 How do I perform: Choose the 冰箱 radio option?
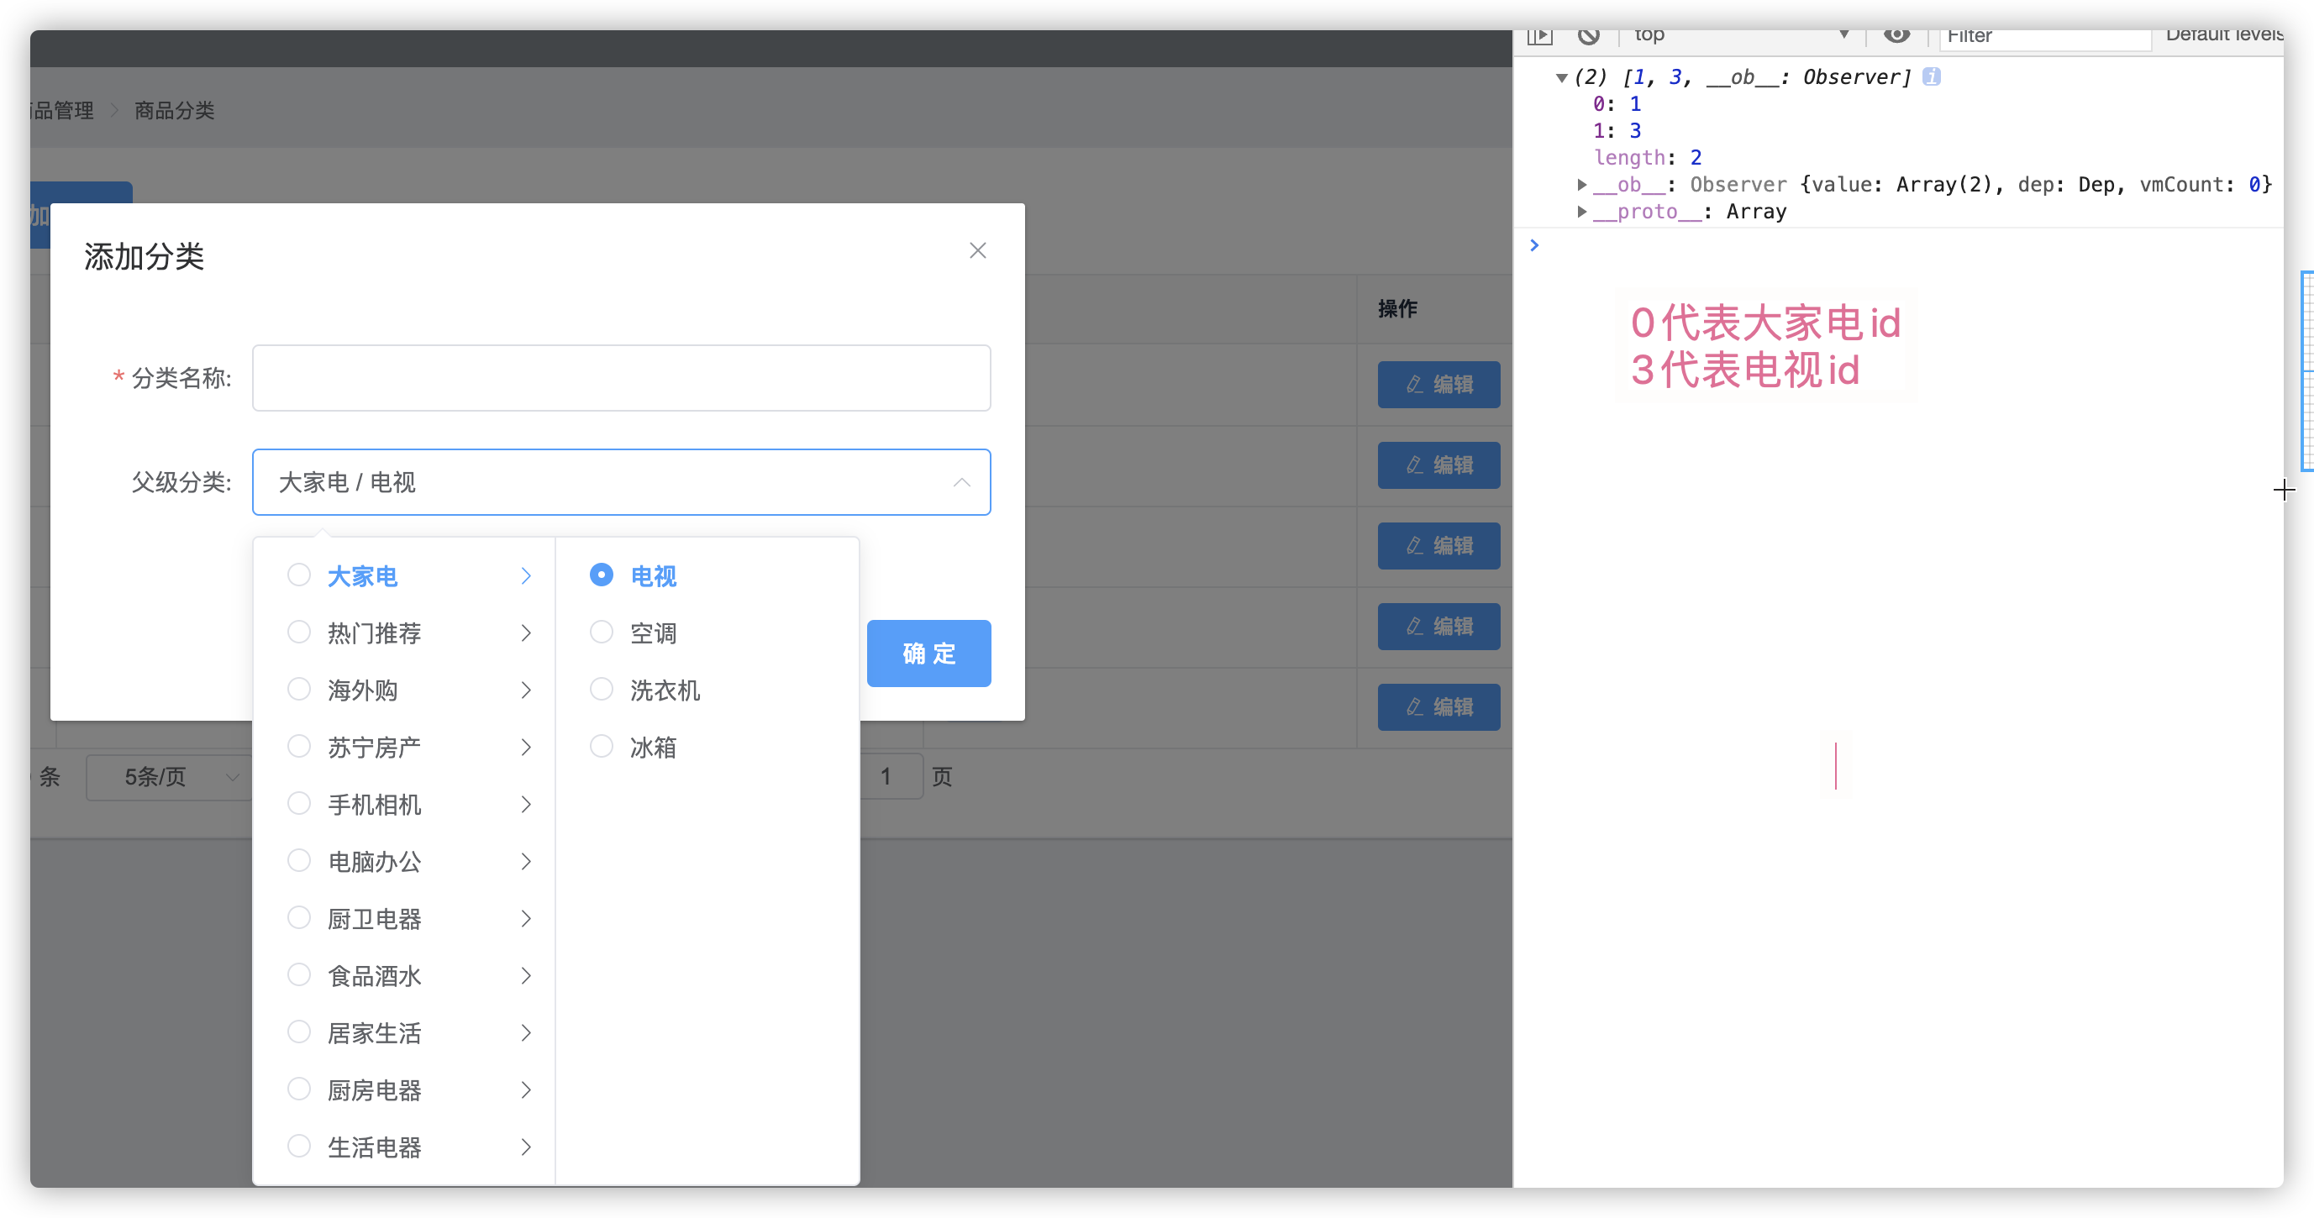(601, 747)
